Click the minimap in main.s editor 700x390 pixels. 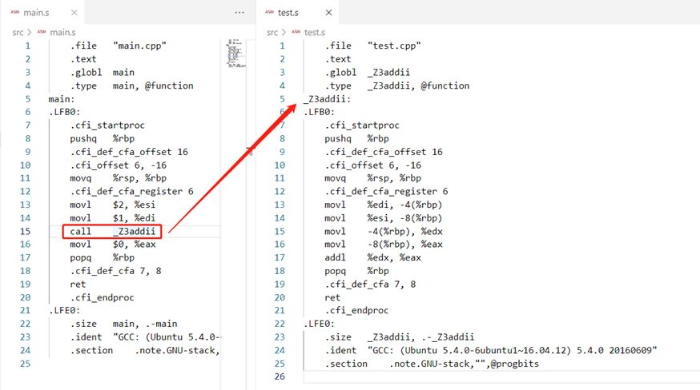235,53
